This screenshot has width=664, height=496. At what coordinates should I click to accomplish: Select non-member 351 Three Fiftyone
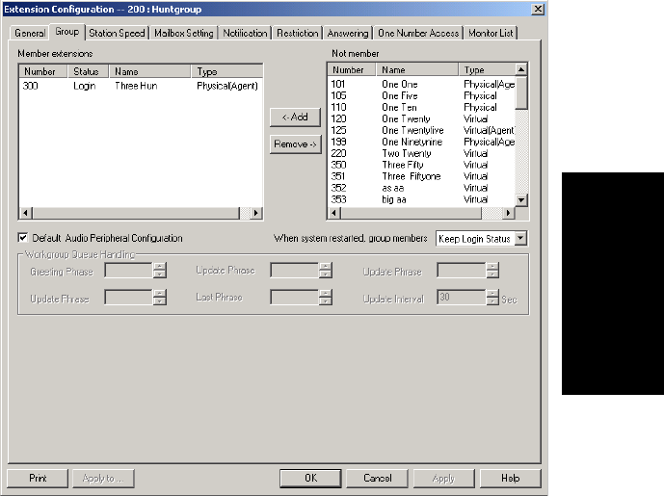point(421,176)
